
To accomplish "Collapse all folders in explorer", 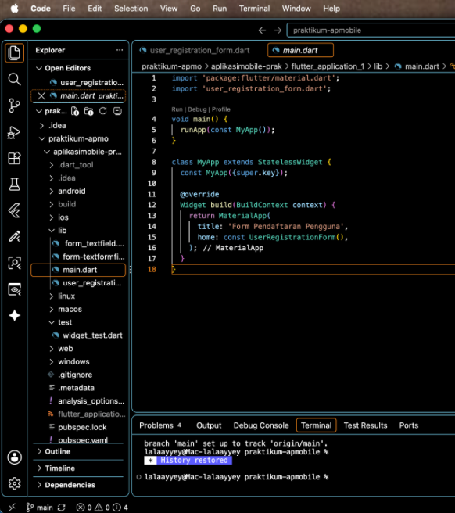I will (x=117, y=111).
